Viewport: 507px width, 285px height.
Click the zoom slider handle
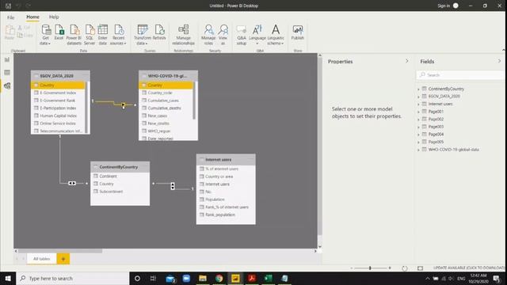[370, 268]
